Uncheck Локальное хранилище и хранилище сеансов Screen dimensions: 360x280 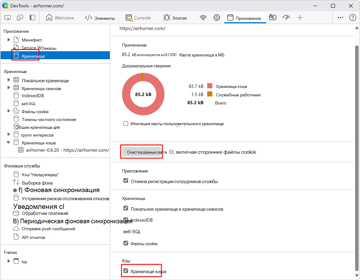pyautogui.click(x=126, y=209)
